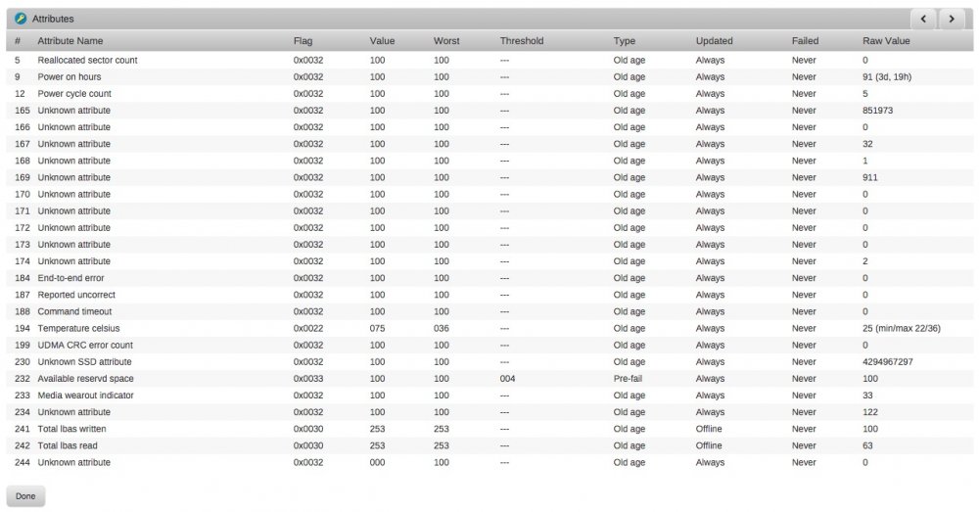Screen dimensions: 979x512
Task: Click value 253 in Total lbas written row
Action: [377, 429]
